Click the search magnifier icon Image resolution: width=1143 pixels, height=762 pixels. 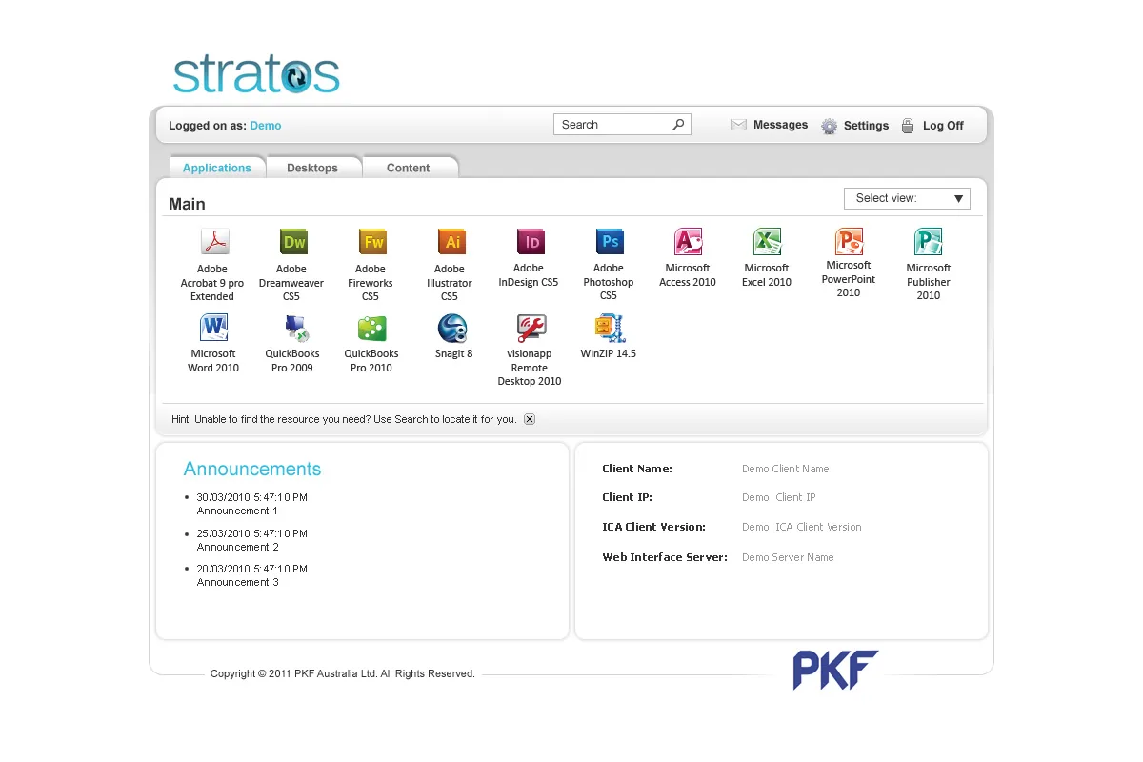678,125
